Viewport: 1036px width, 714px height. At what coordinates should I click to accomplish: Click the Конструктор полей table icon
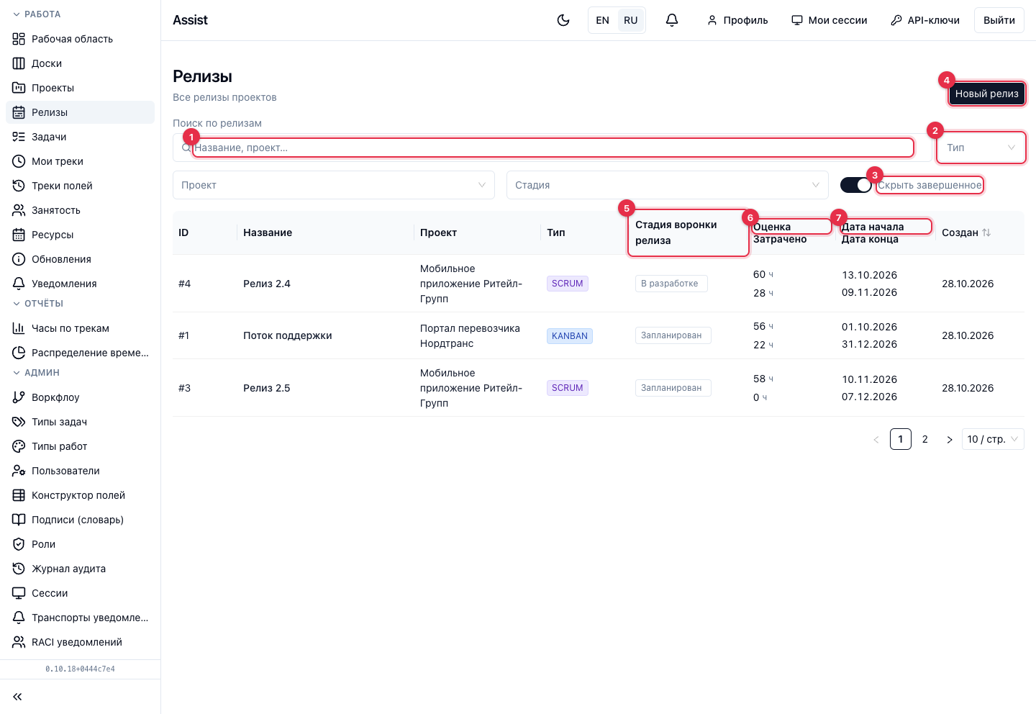pyautogui.click(x=19, y=495)
